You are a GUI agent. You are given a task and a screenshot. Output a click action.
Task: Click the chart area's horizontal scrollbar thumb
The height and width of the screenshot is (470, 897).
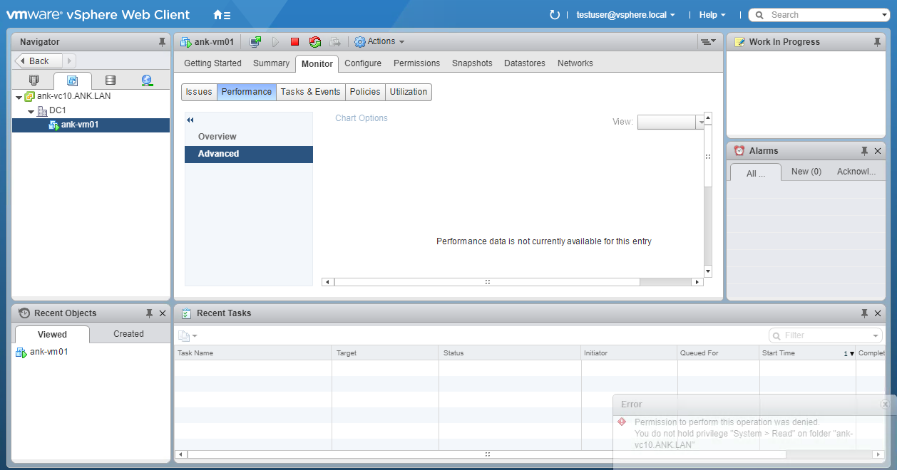pyautogui.click(x=486, y=282)
